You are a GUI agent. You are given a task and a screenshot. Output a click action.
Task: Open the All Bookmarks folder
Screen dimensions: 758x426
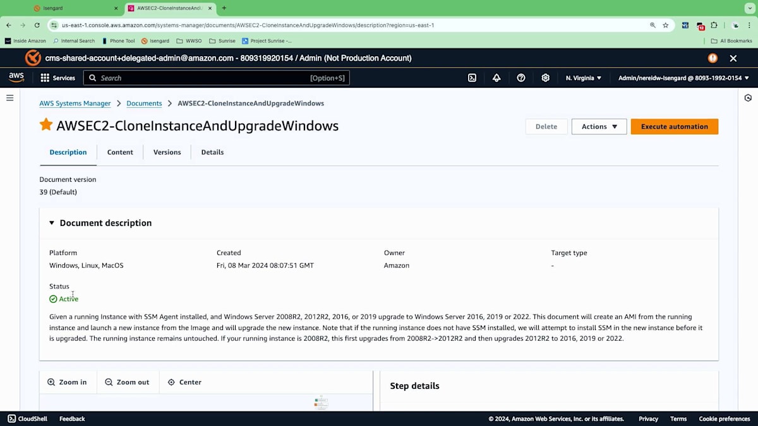(x=731, y=41)
